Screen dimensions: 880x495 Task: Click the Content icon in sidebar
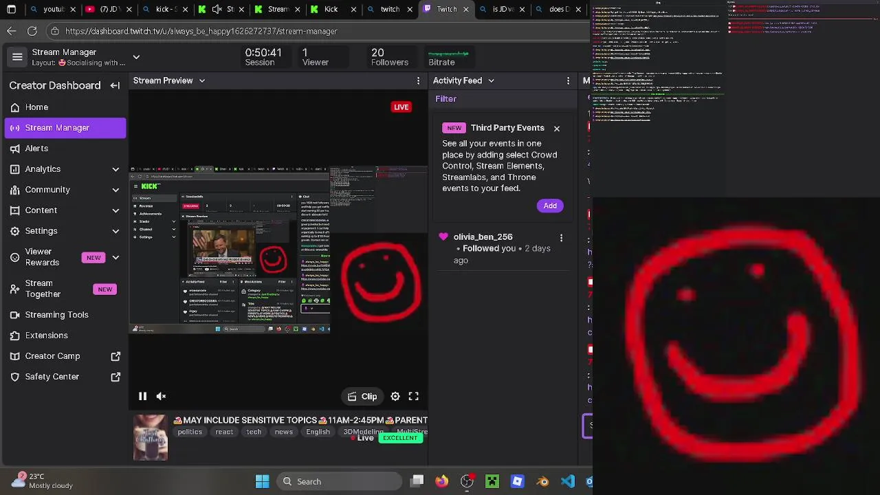(x=15, y=210)
